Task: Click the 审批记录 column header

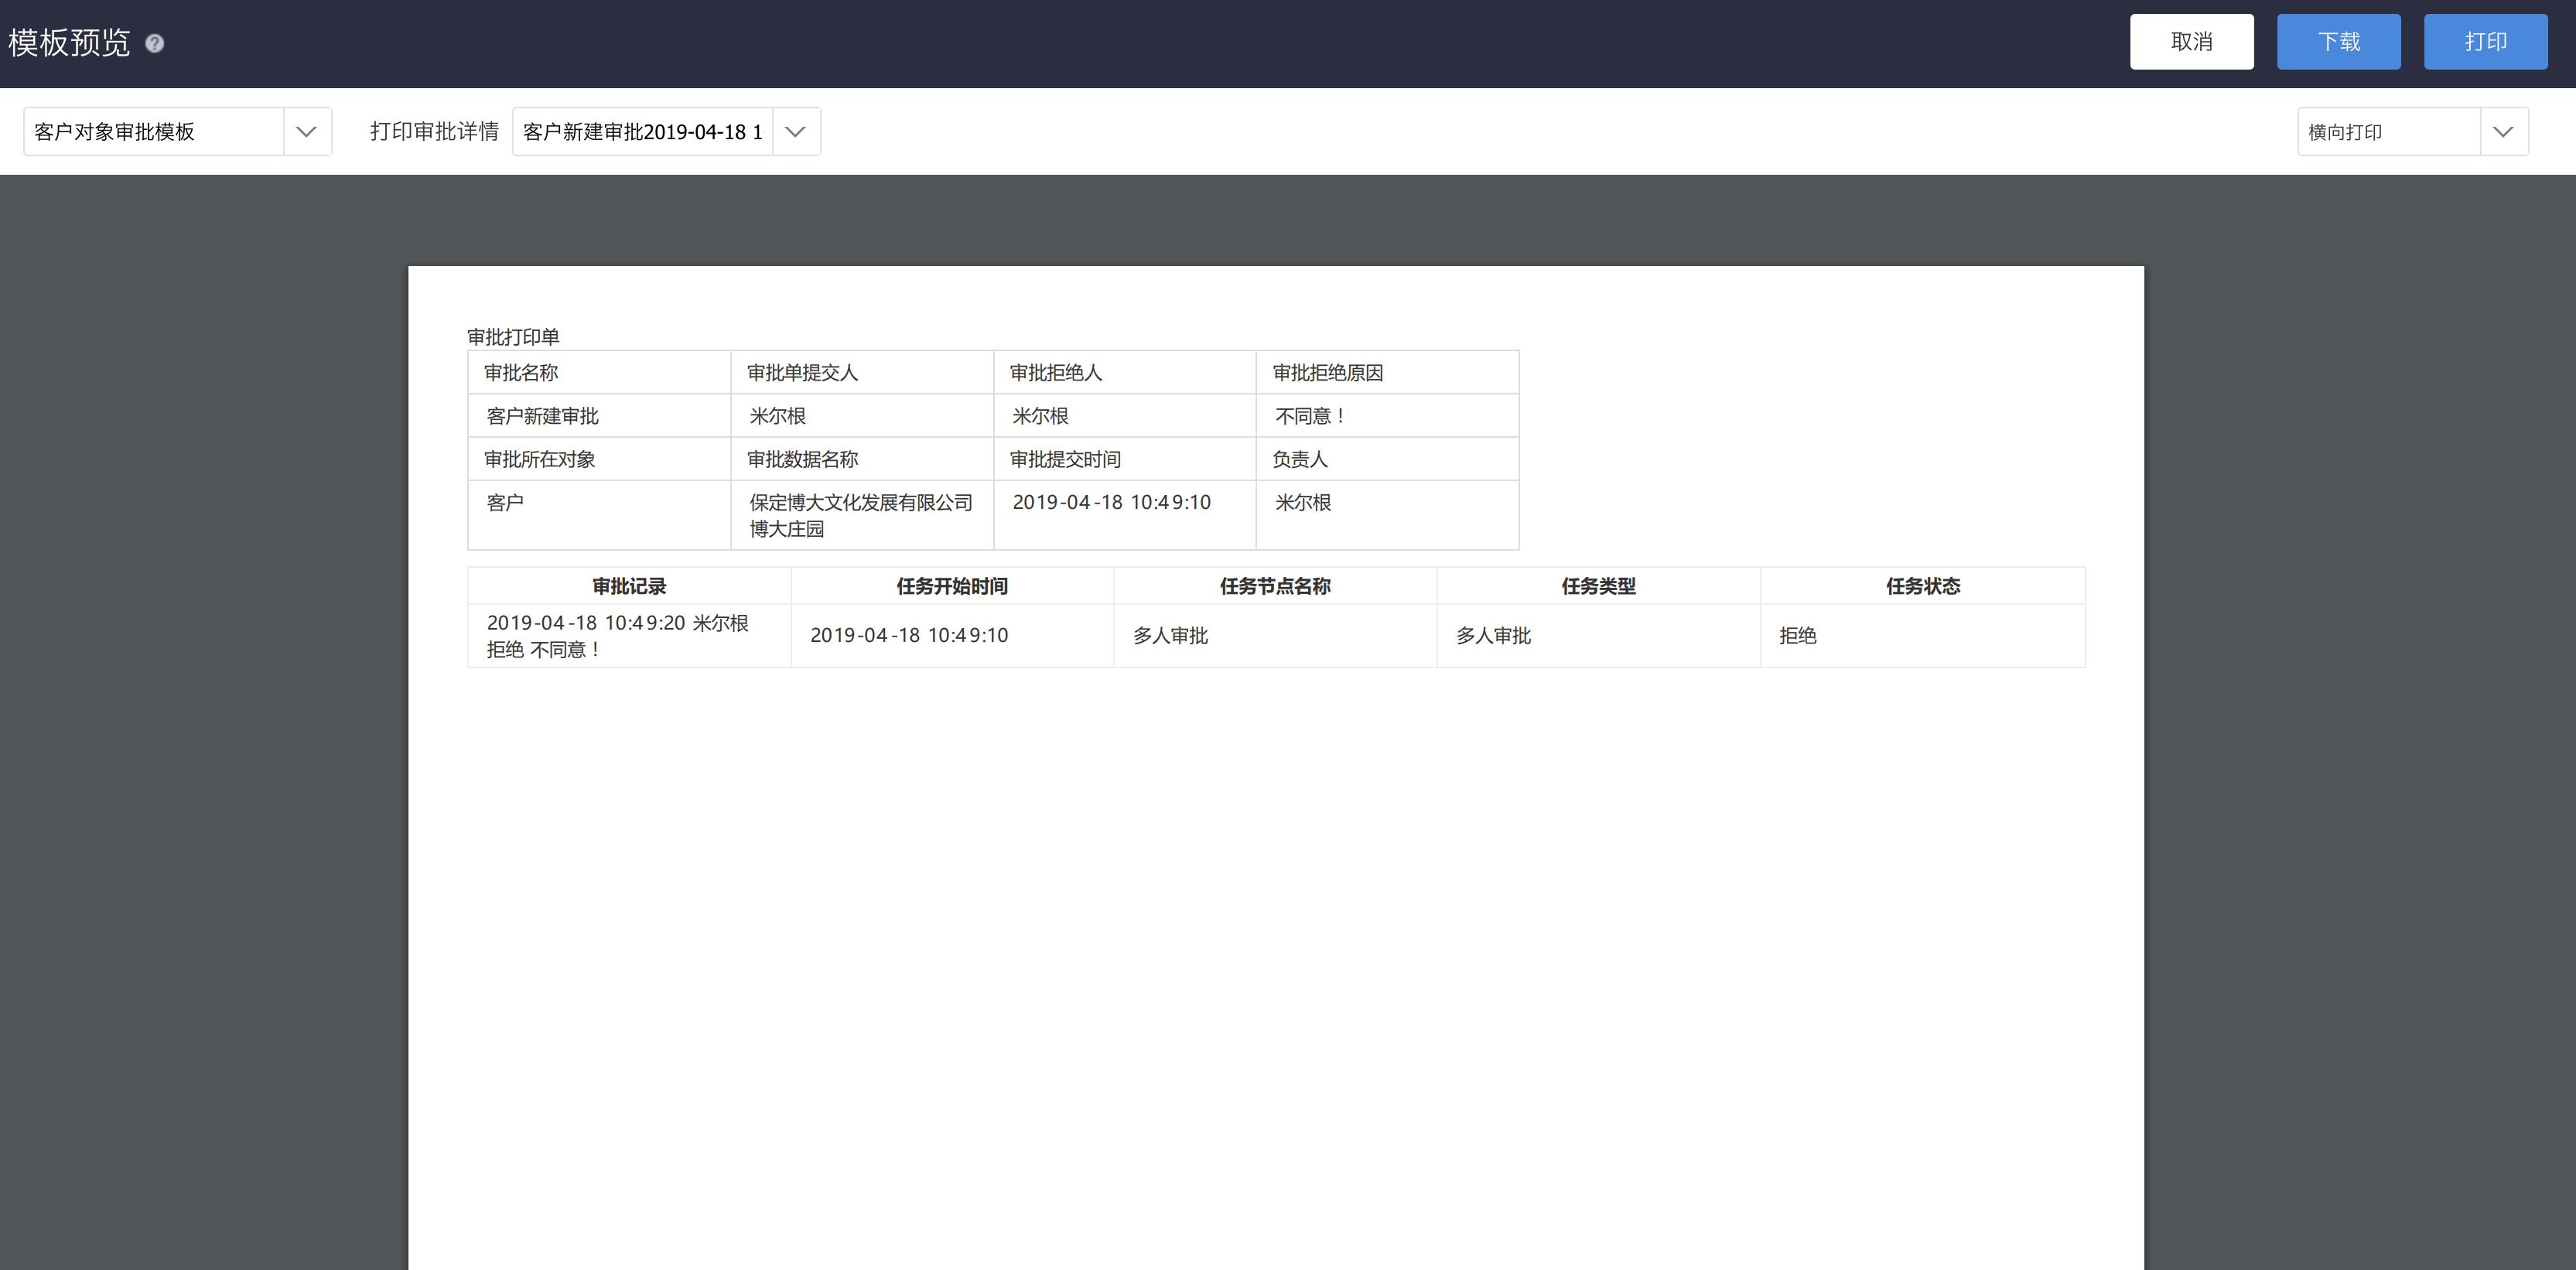Action: 629,586
